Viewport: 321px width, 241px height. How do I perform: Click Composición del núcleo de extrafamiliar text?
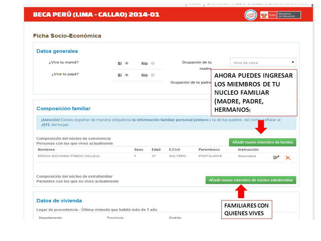coord(75,176)
